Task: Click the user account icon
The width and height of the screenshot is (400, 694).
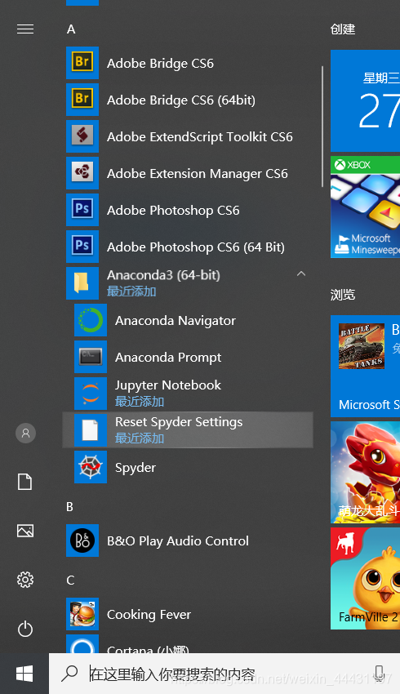Action: (x=25, y=433)
